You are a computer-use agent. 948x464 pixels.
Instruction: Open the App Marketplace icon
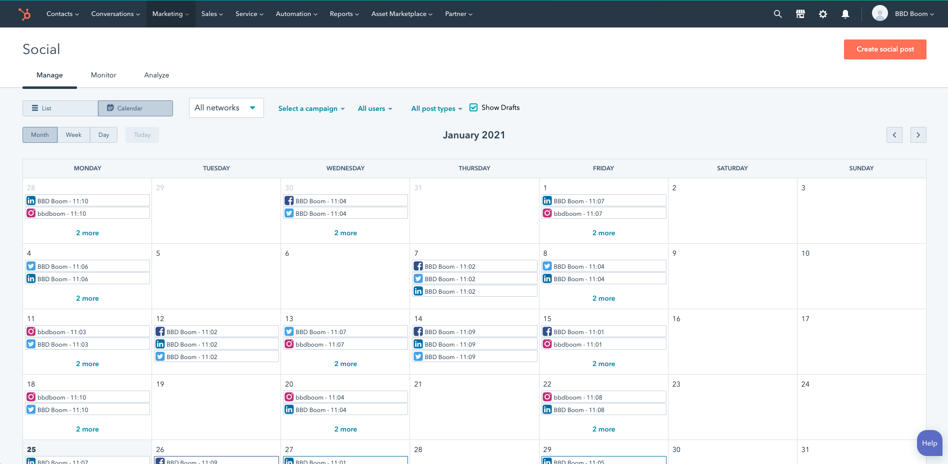click(x=800, y=13)
